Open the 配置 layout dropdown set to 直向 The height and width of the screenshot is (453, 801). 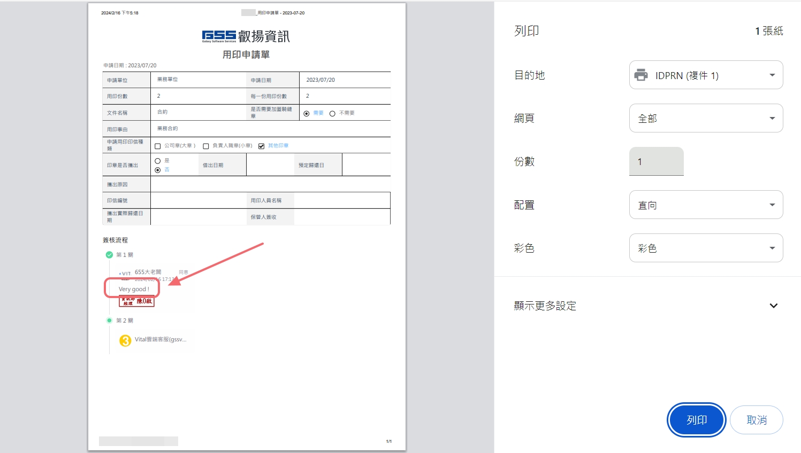point(706,205)
